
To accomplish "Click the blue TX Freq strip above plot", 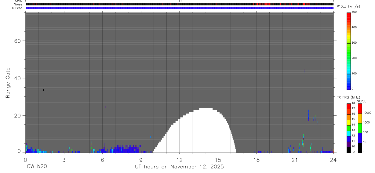I will click(x=180, y=8).
